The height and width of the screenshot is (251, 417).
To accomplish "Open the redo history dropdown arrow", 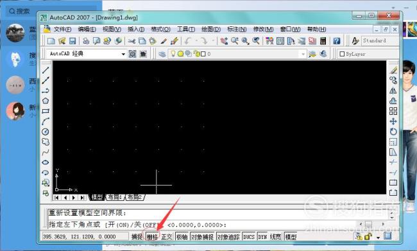I will pyautogui.click(x=213, y=41).
